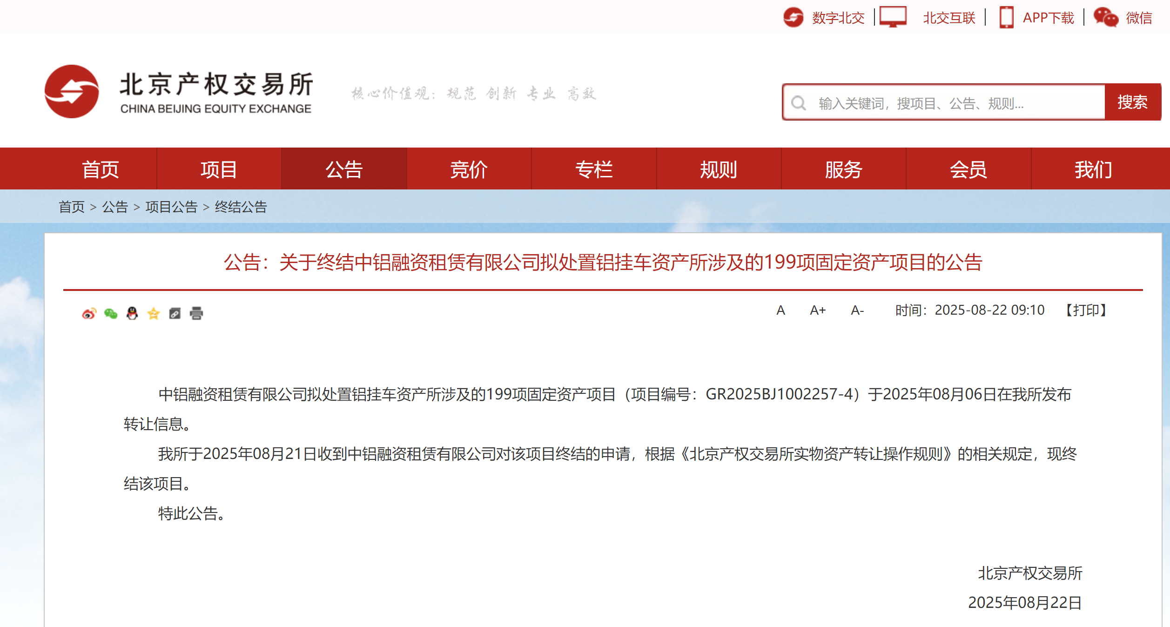Image resolution: width=1170 pixels, height=627 pixels.
Task: Click the 搜索 search button
Action: pyautogui.click(x=1133, y=102)
